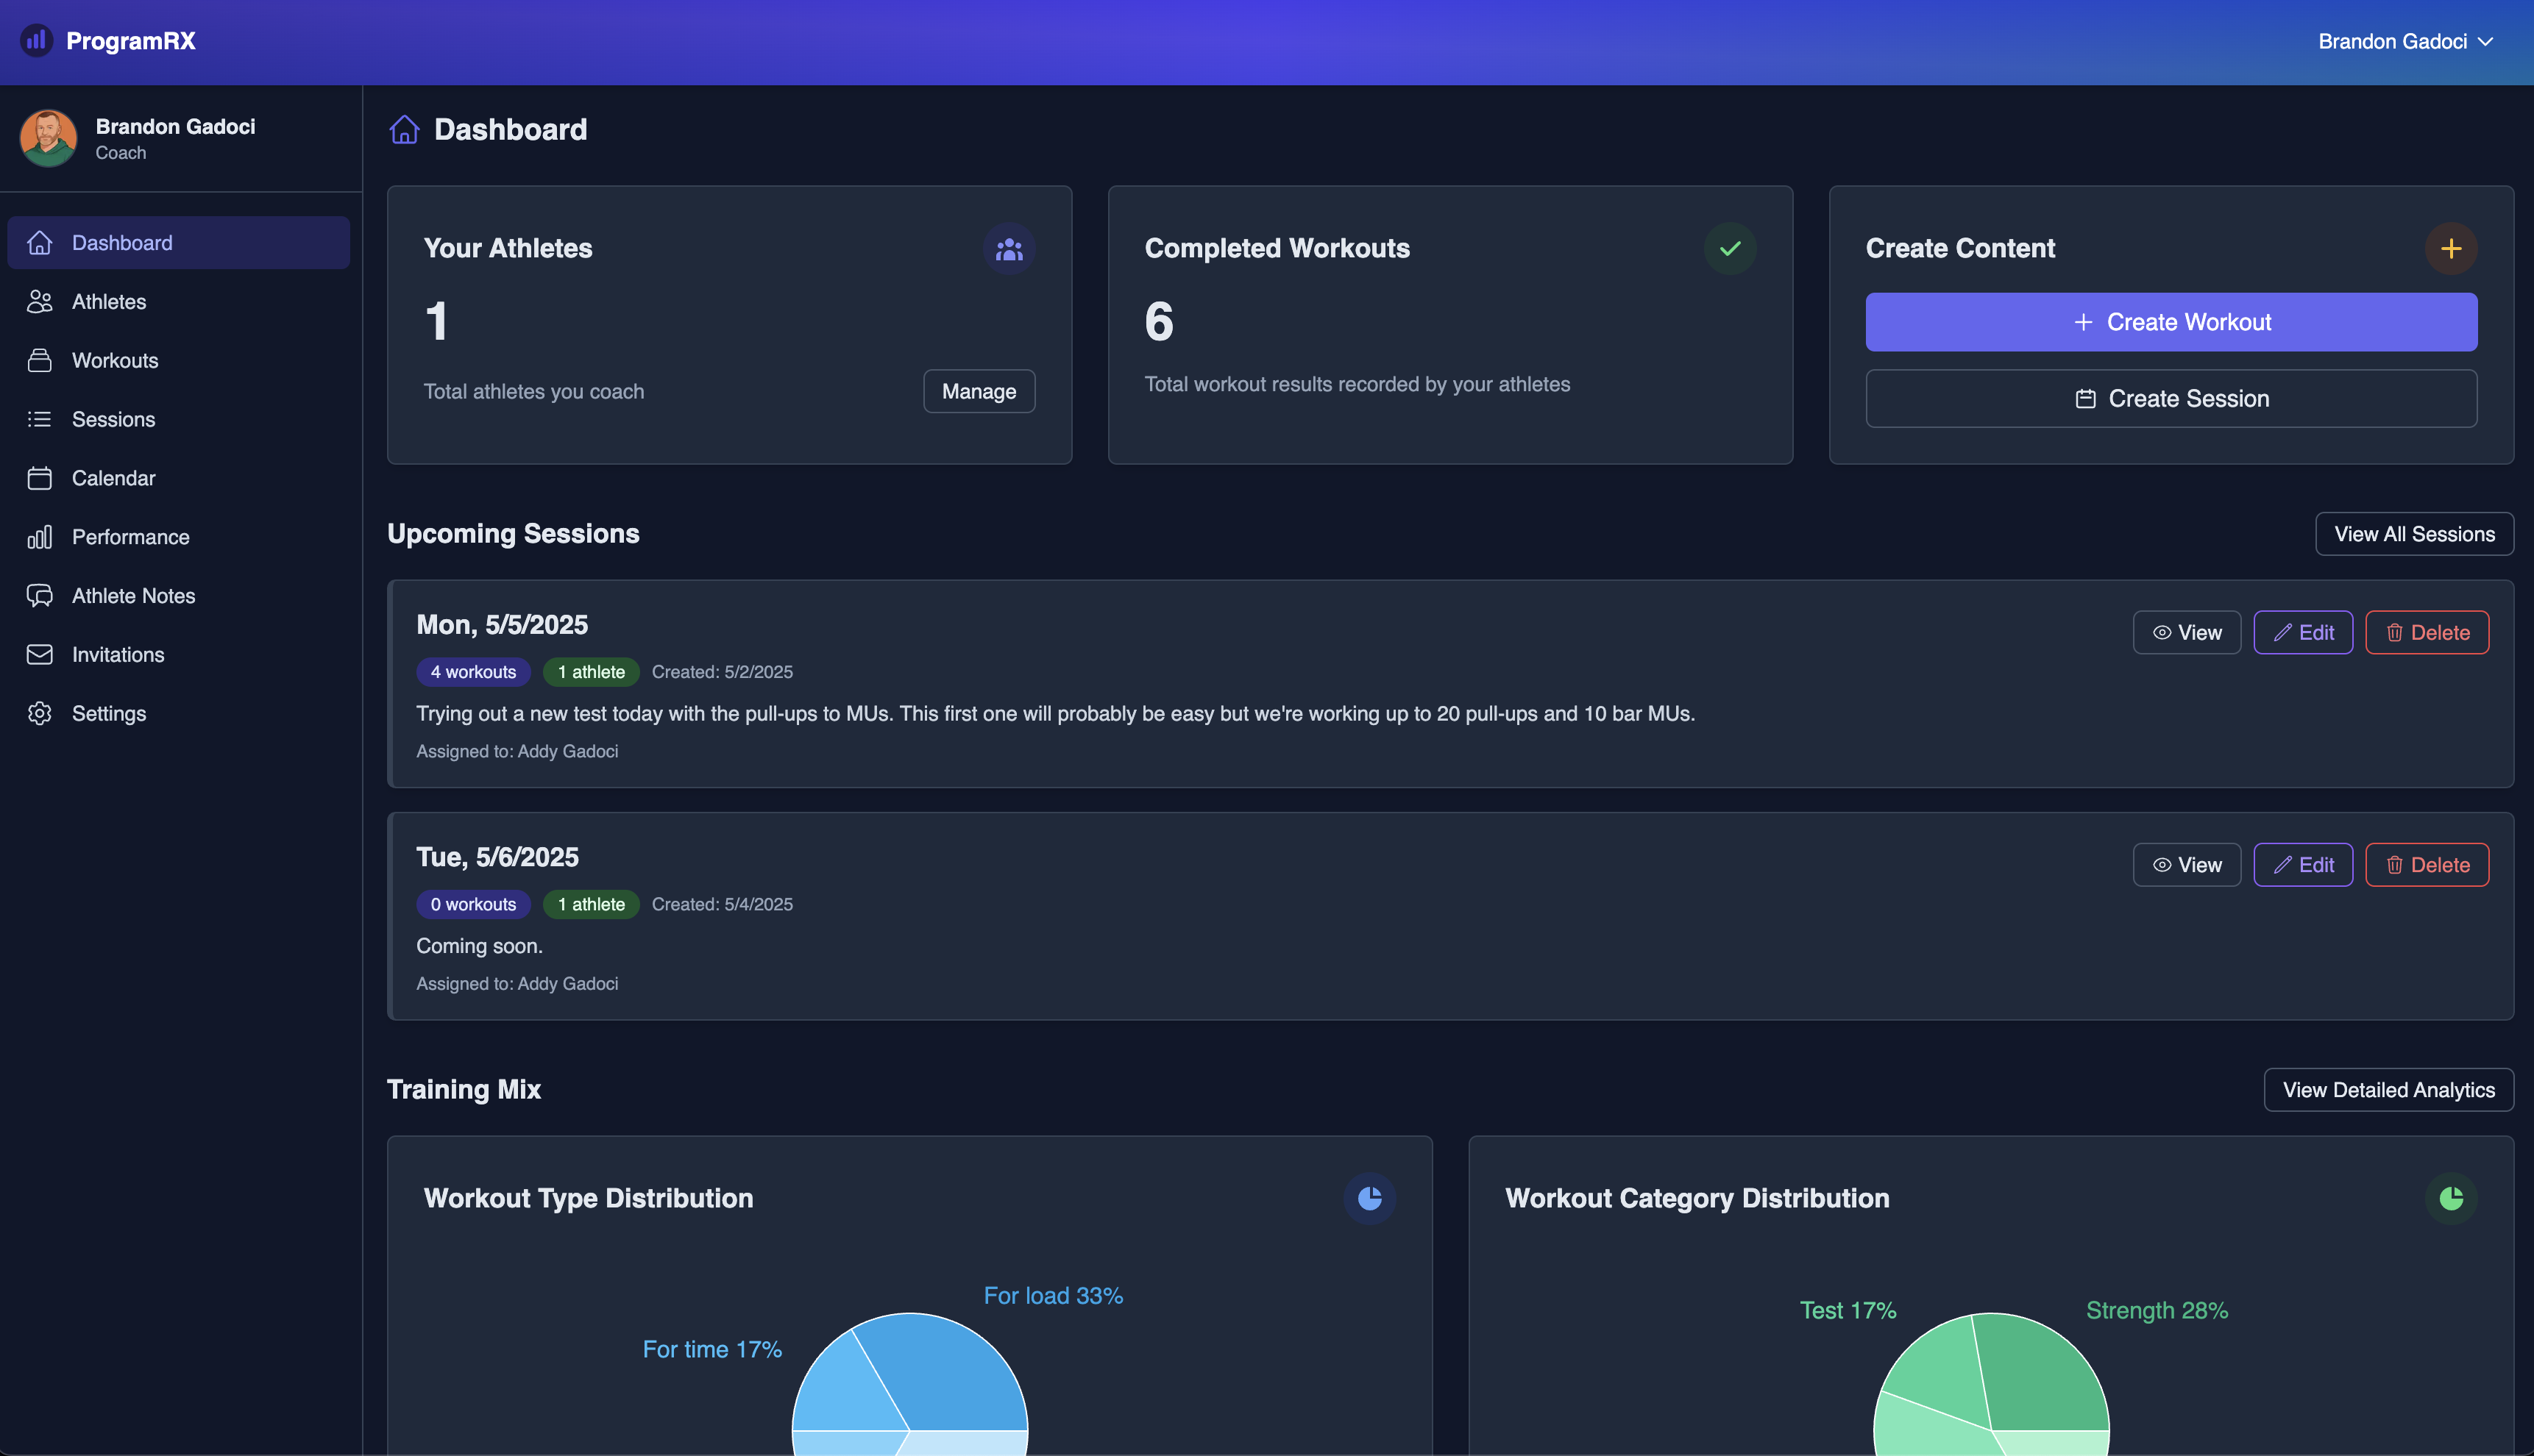Click the 'Strength 28%' chart label
Screen dimensions: 2534x1456
(x=2157, y=1311)
